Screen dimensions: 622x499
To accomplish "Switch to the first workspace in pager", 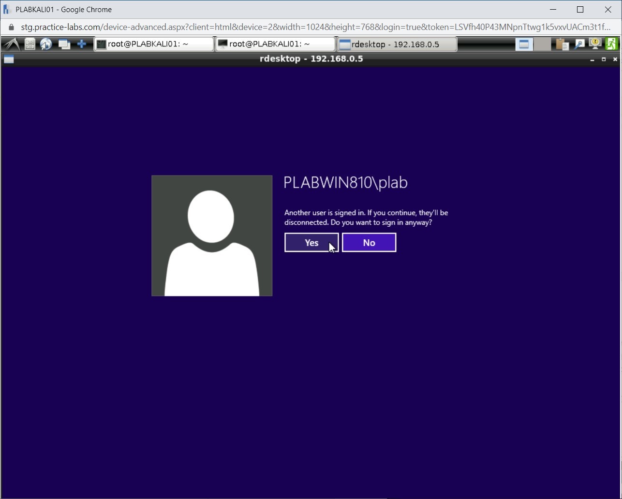I will (523, 44).
